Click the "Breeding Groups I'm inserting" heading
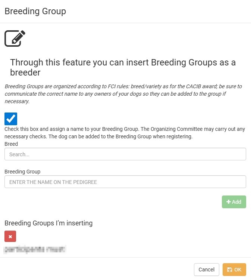Image resolution: width=251 pixels, height=280 pixels. tap(48, 223)
